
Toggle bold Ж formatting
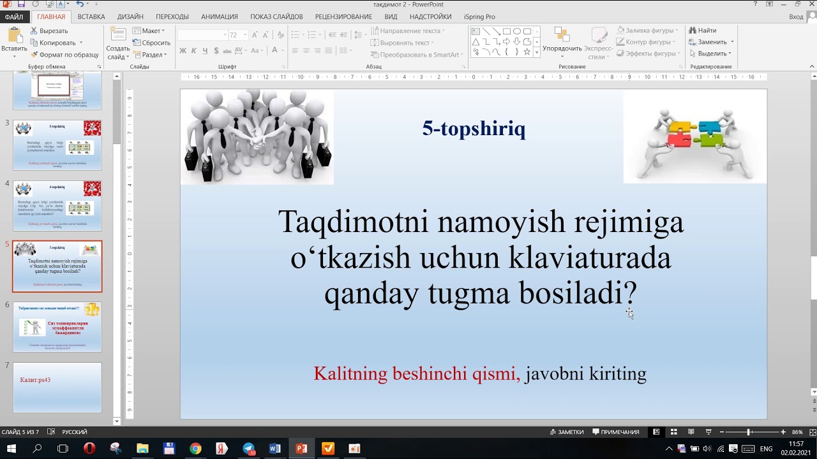(x=183, y=50)
